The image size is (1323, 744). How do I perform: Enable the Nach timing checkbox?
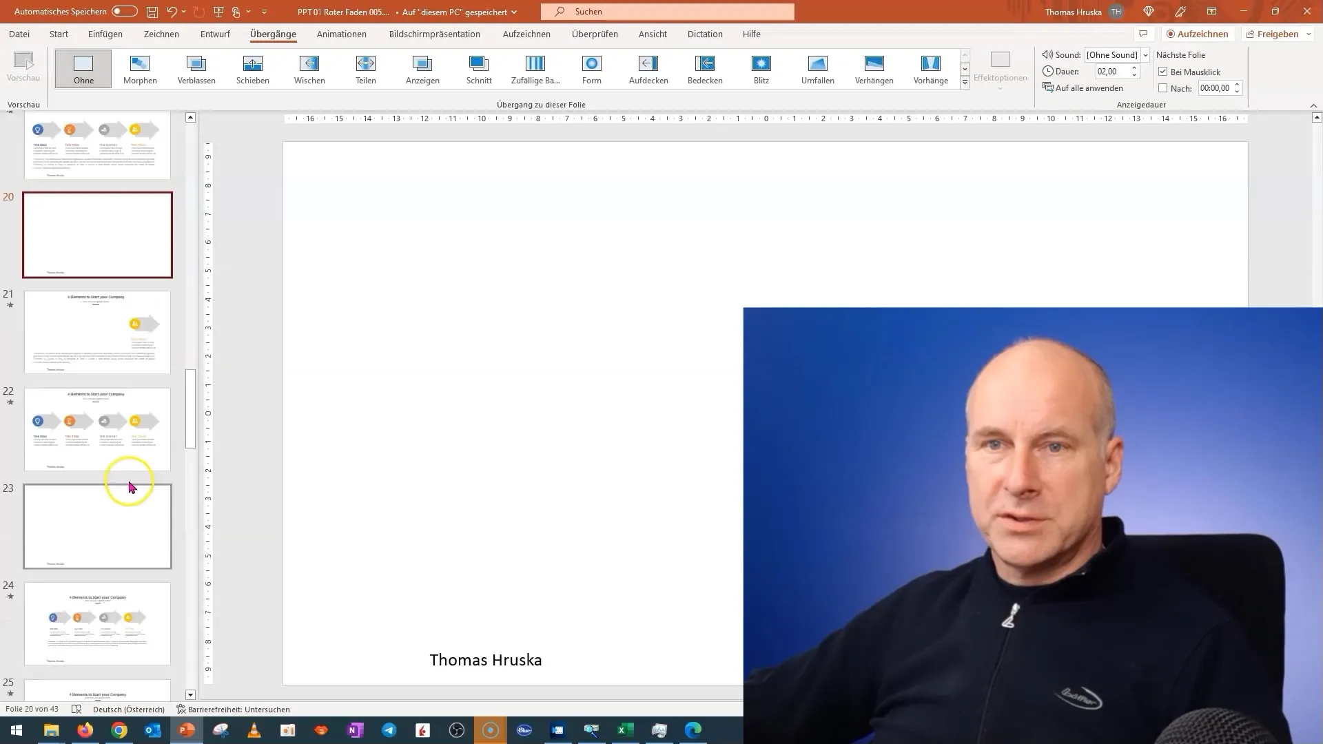click(1163, 88)
